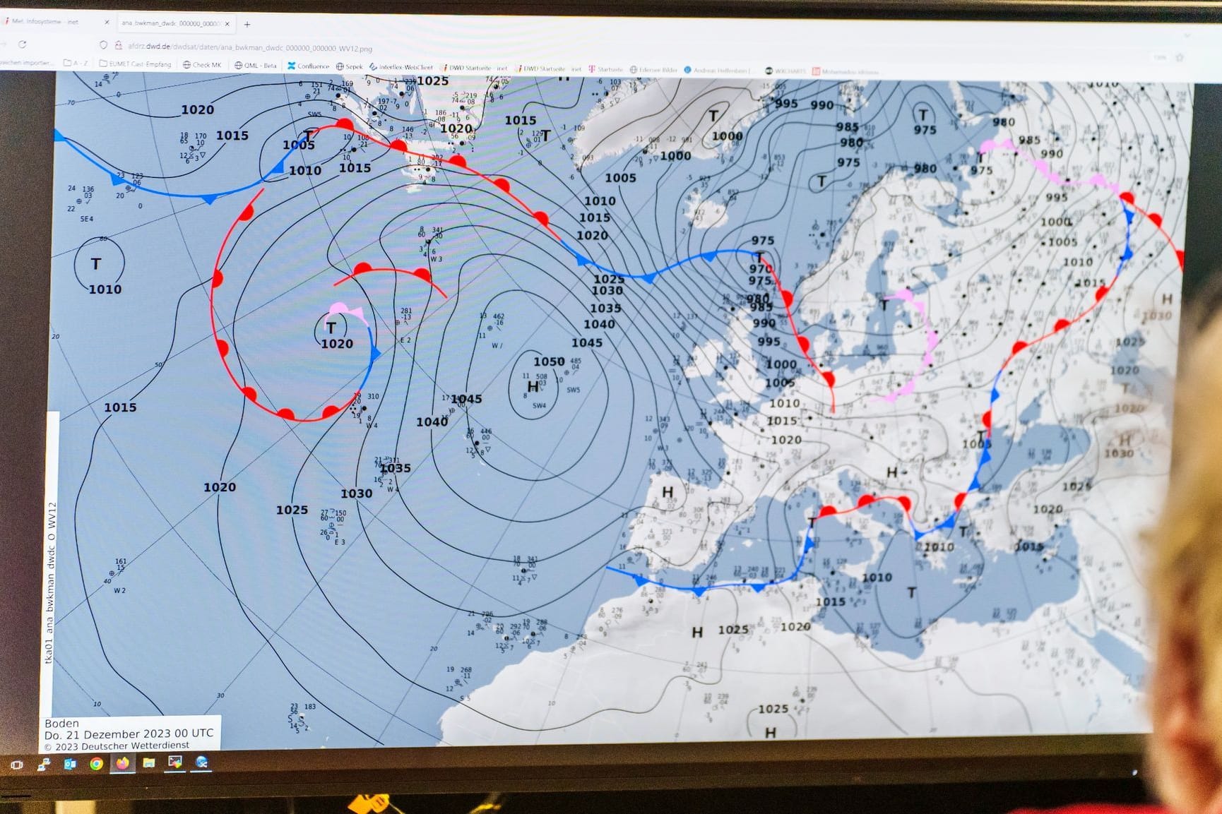Open the Confluence bookmark
This screenshot has width=1222, height=814.
pyautogui.click(x=308, y=66)
